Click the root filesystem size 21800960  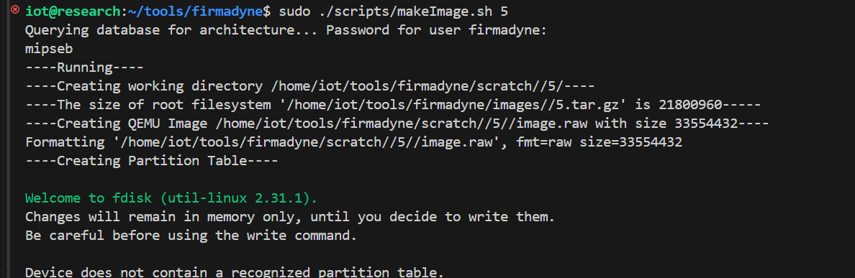click(690, 105)
